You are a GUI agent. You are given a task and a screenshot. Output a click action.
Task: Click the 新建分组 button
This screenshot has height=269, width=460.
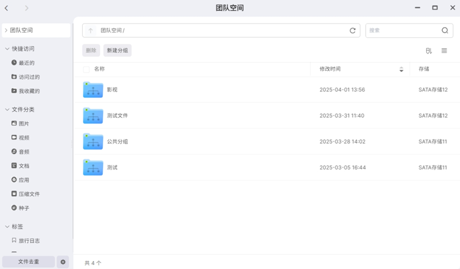coord(117,51)
